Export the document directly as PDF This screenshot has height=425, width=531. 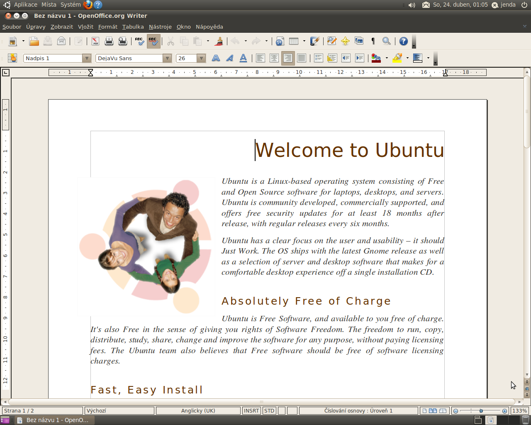pos(95,41)
